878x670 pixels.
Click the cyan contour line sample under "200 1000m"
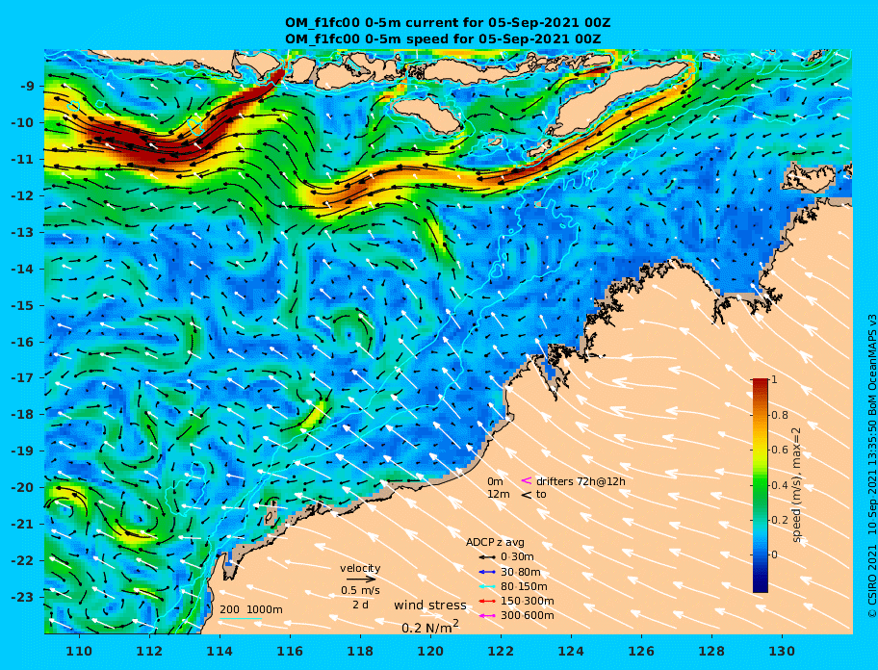click(x=241, y=619)
